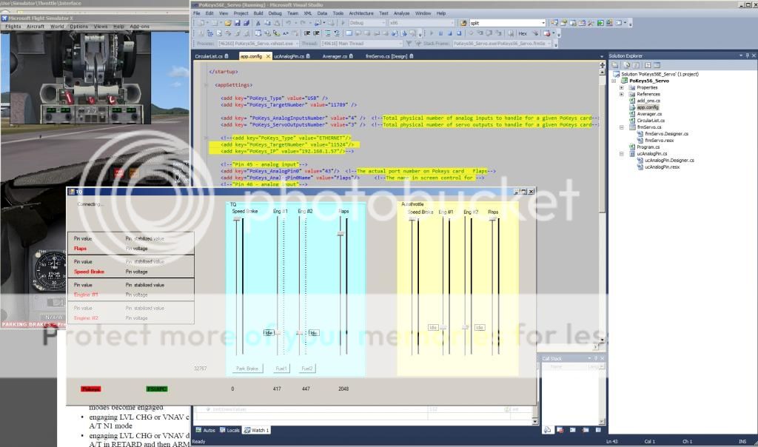Click Autothrottle Flaps slider thumb
This screenshot has width=758, height=447.
(492, 219)
